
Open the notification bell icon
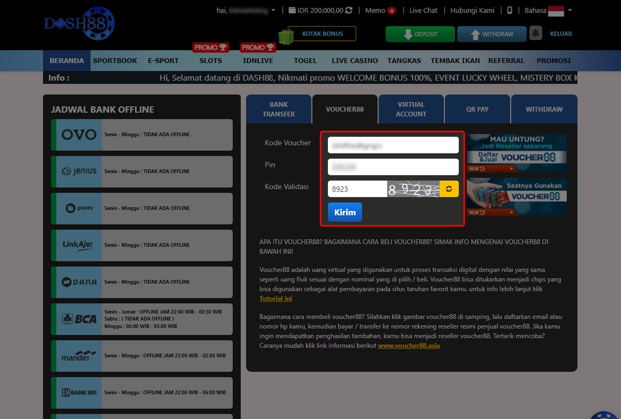pyautogui.click(x=536, y=34)
